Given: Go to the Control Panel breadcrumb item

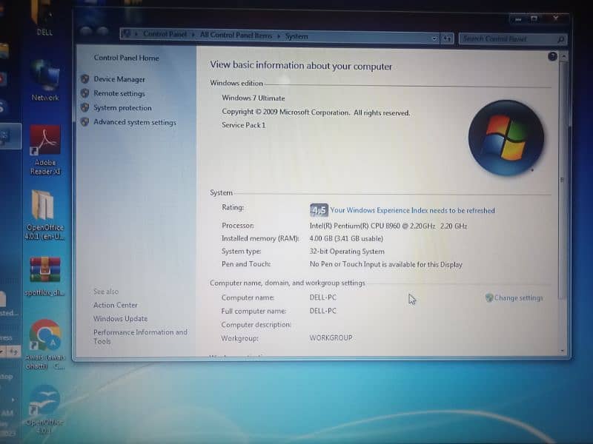Looking at the screenshot, I should (x=165, y=34).
